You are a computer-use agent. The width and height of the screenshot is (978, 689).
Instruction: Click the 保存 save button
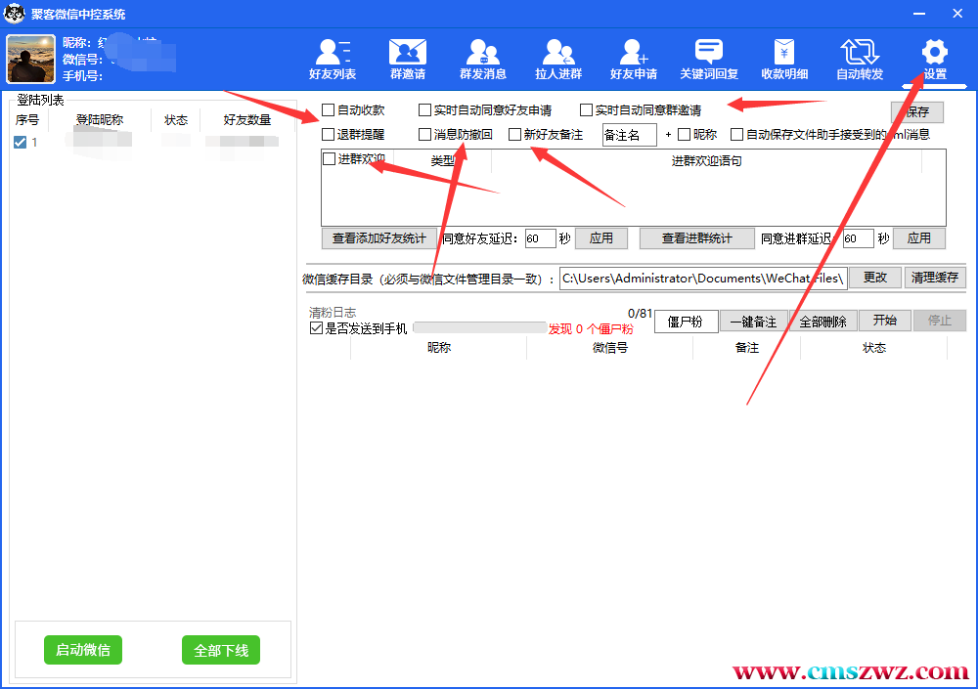(916, 111)
